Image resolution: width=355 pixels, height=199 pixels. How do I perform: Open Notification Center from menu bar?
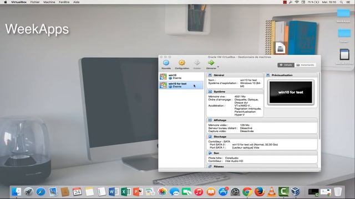[x=348, y=2]
